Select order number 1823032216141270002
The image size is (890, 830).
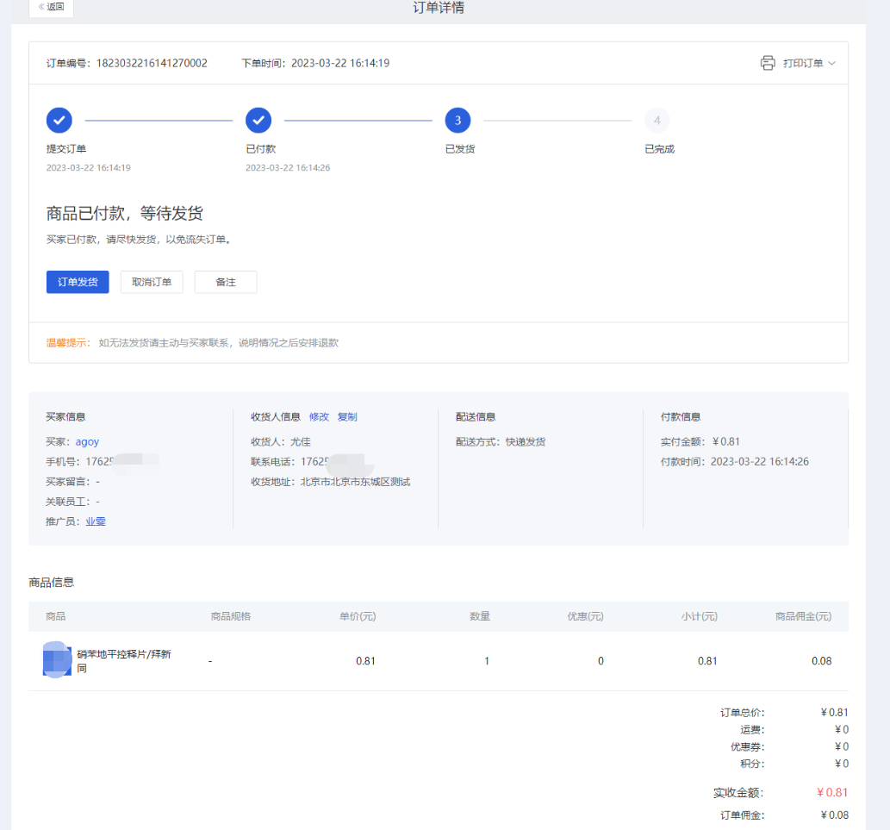pyautogui.click(x=152, y=63)
